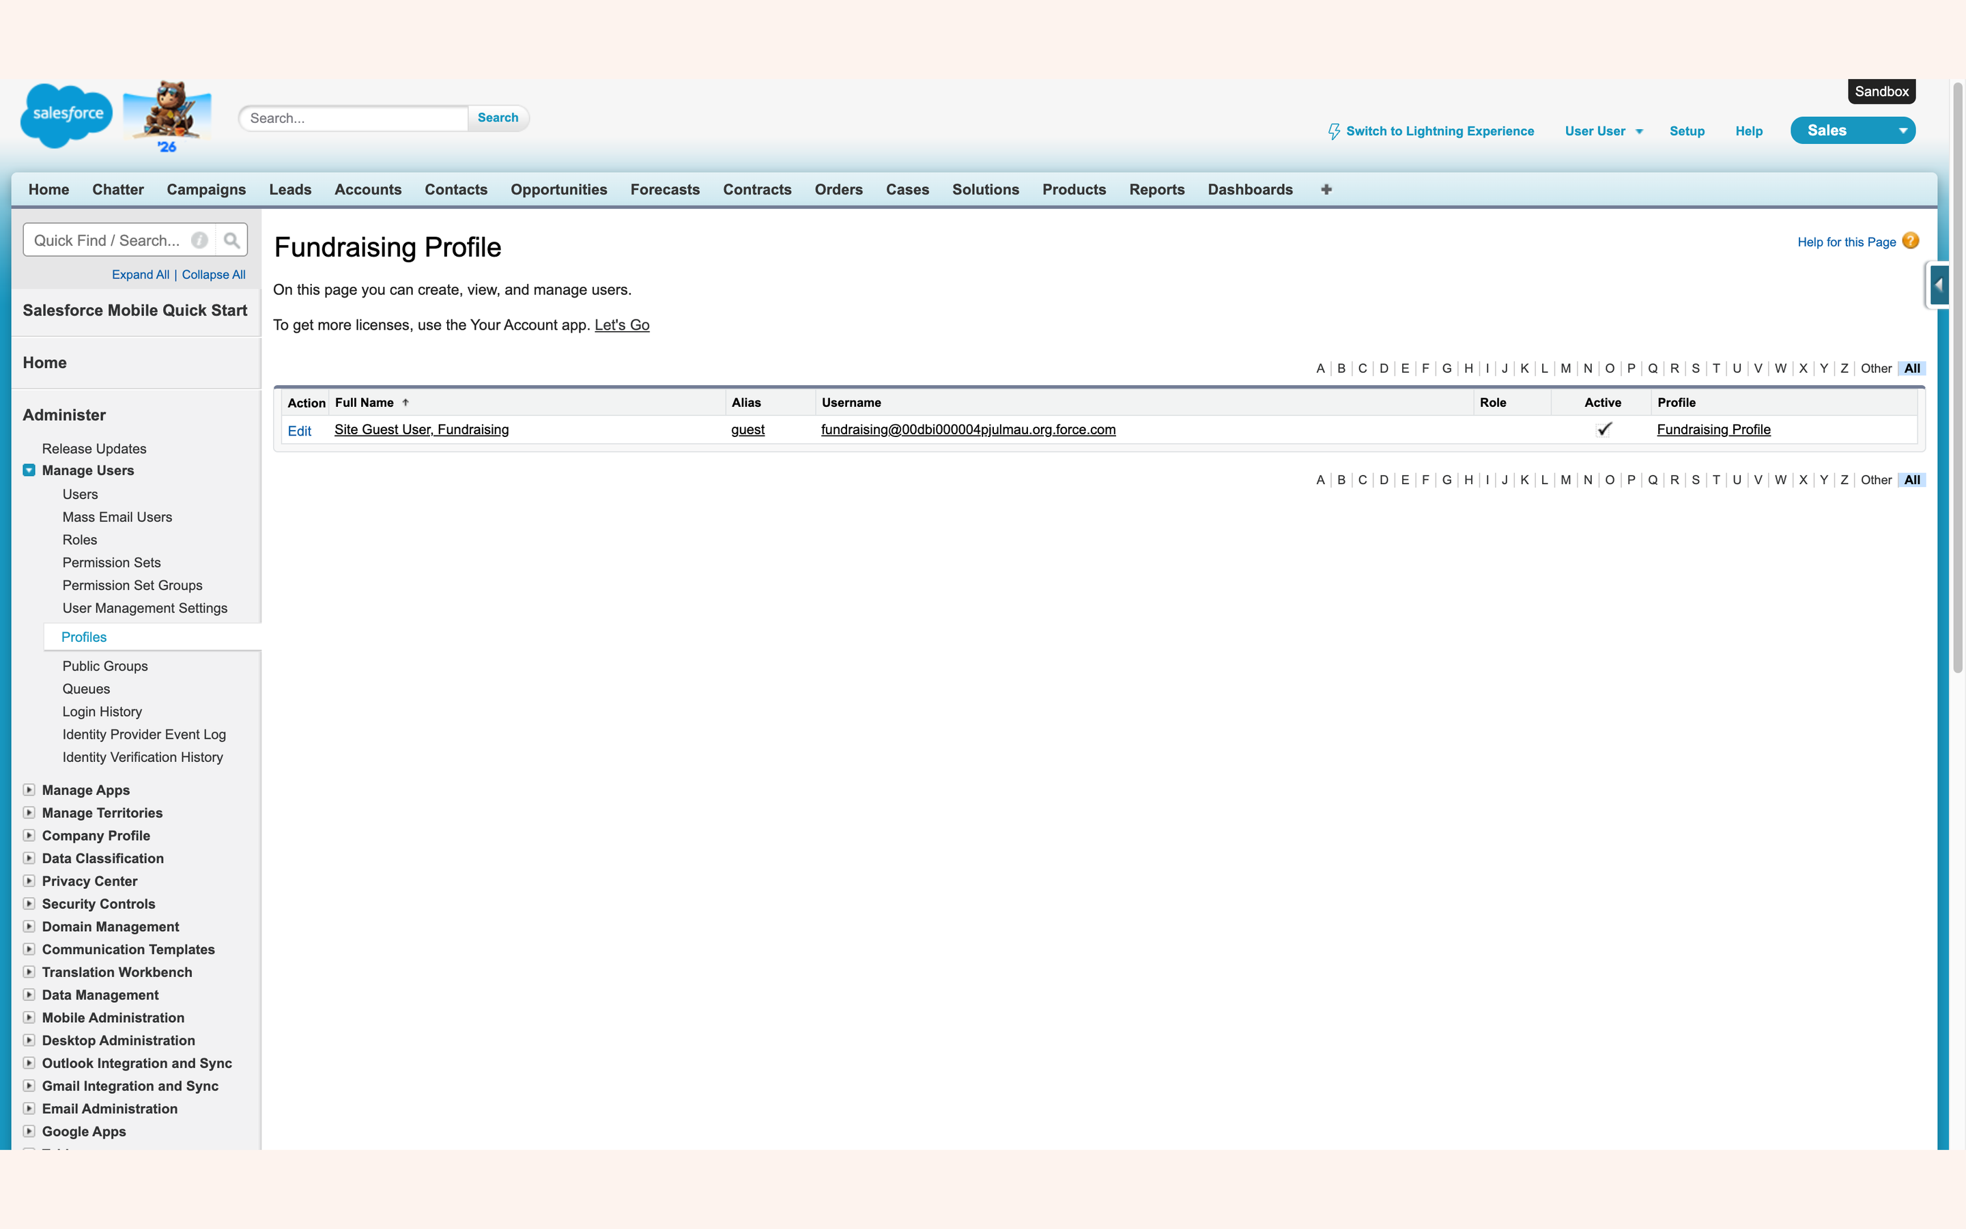Click the page vertical scrollbar
This screenshot has height=1229, width=1966.
click(x=1958, y=378)
